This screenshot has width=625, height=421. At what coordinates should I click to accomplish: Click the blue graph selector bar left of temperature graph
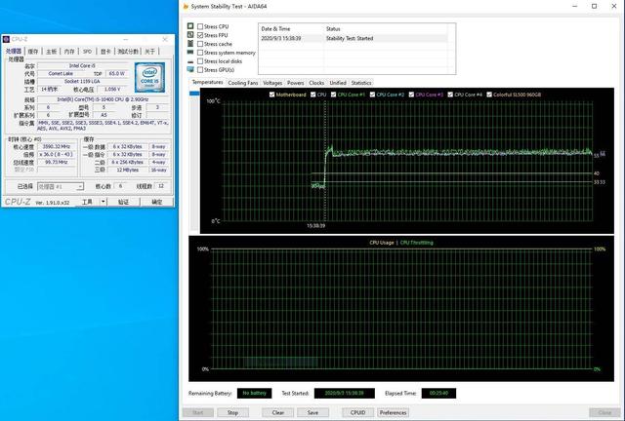tap(194, 94)
